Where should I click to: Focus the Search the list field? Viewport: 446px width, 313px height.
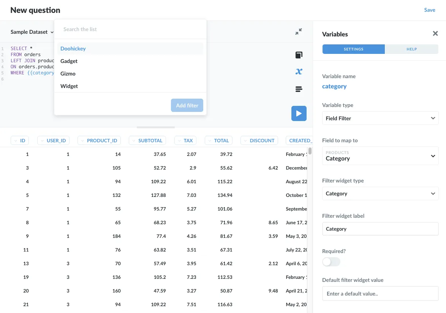[x=130, y=29]
